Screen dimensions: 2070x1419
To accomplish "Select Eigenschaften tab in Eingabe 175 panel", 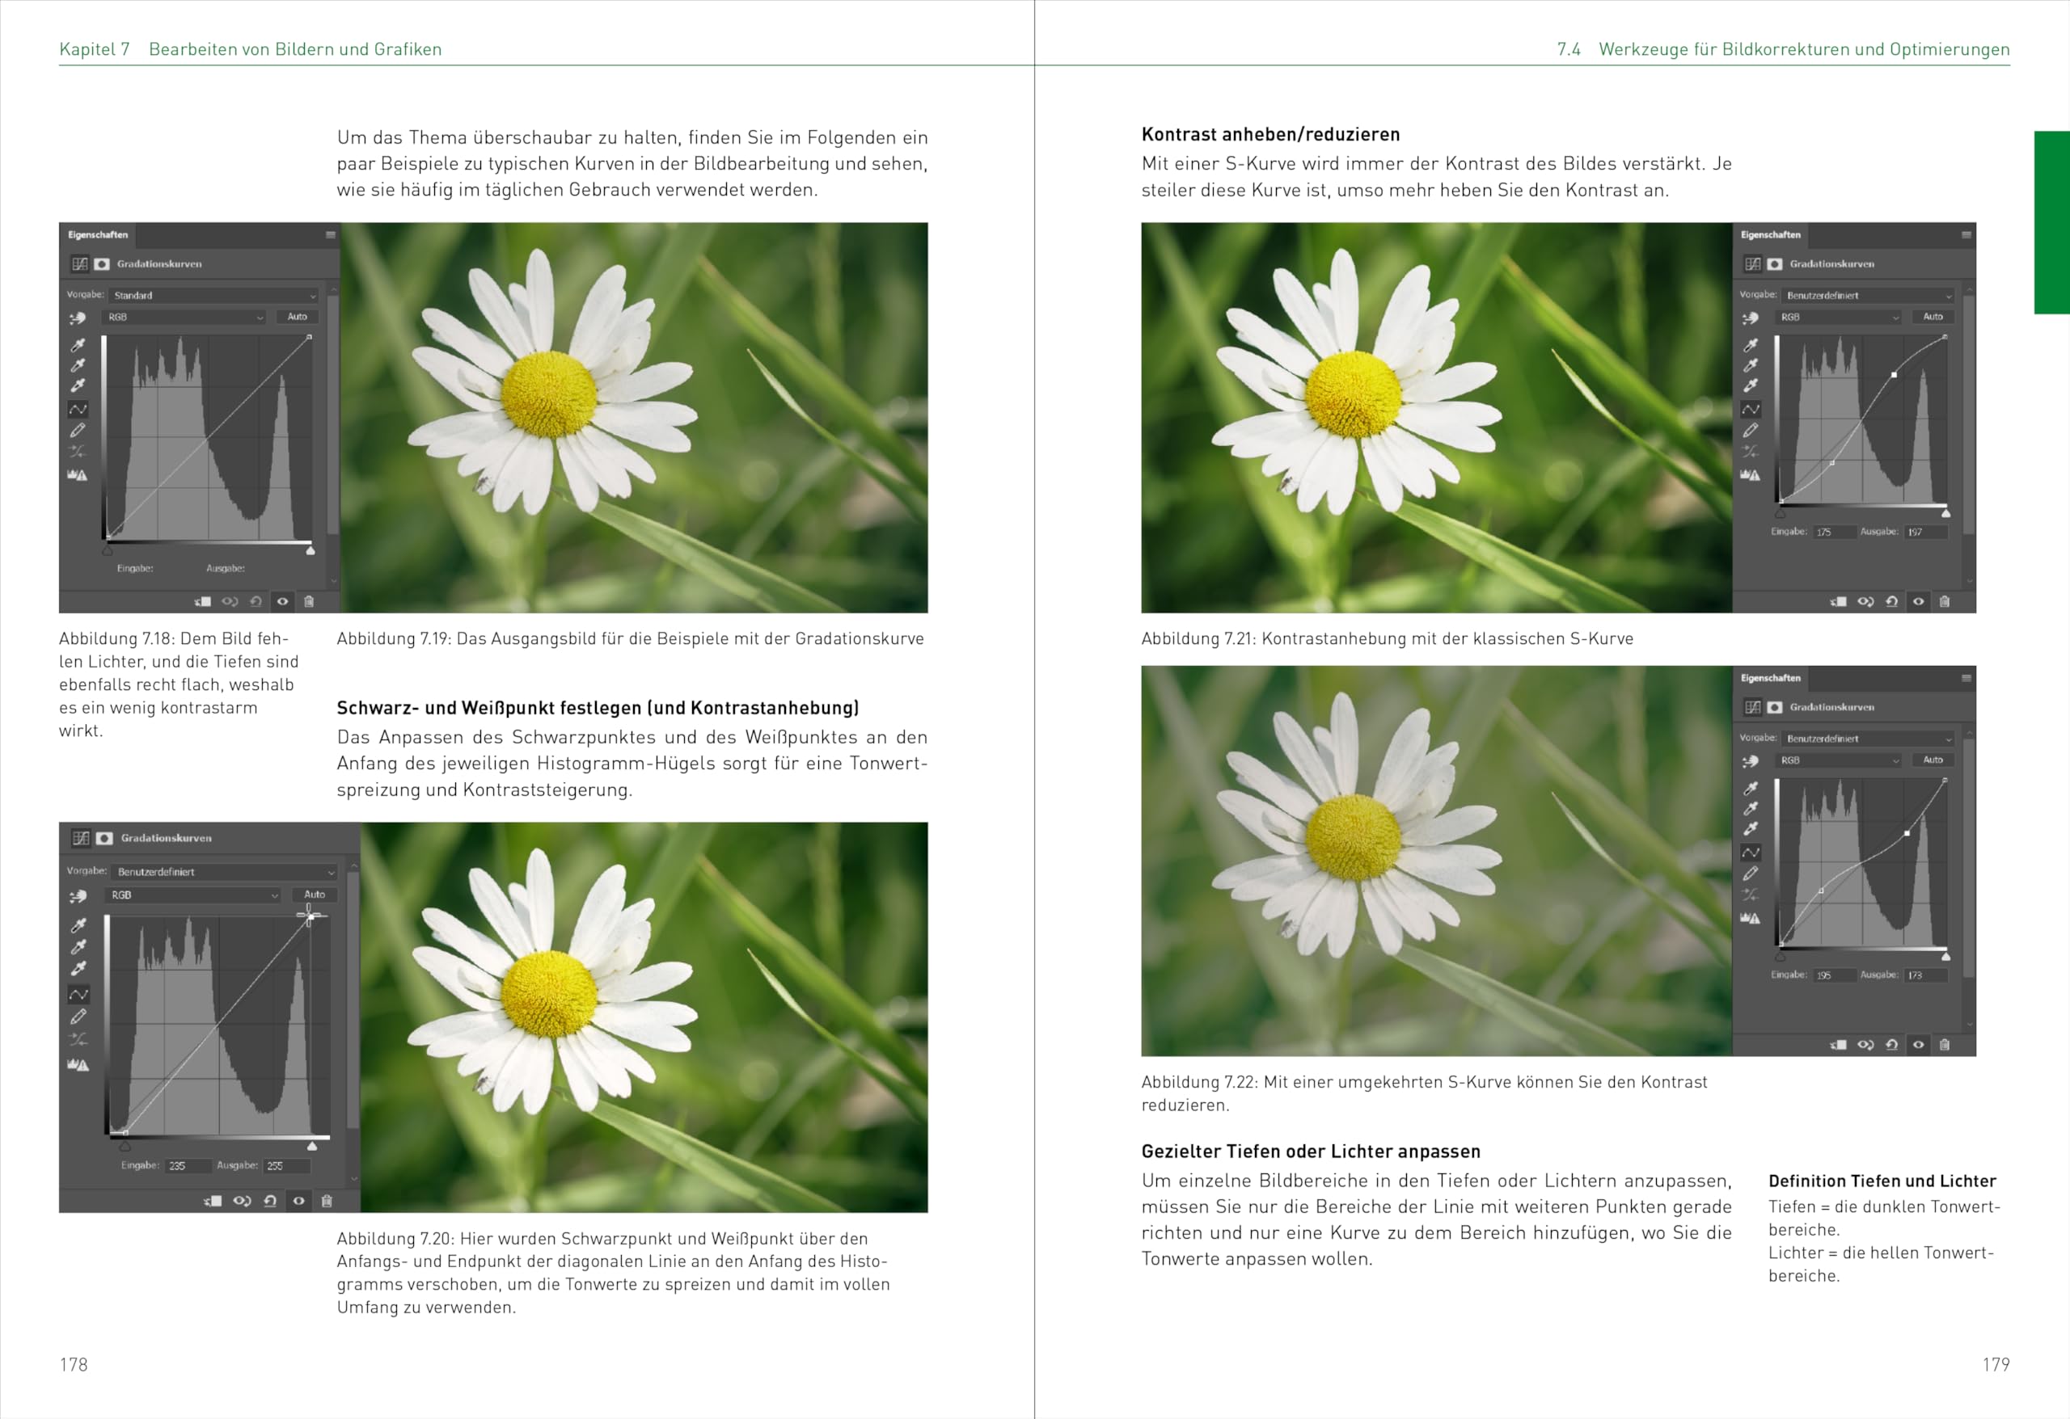I will [x=1771, y=235].
